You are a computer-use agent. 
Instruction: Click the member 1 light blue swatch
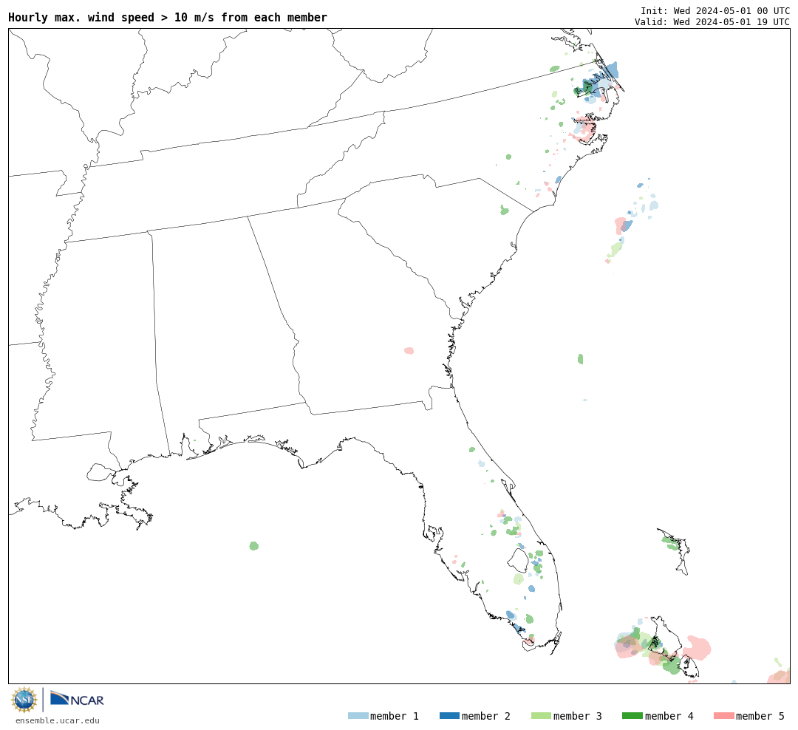pyautogui.click(x=358, y=716)
